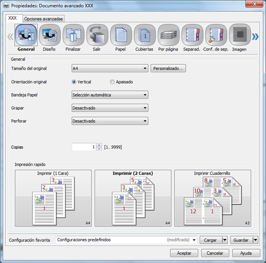Open the Salir output icon
Screen dimensions: 266x263
(97, 35)
